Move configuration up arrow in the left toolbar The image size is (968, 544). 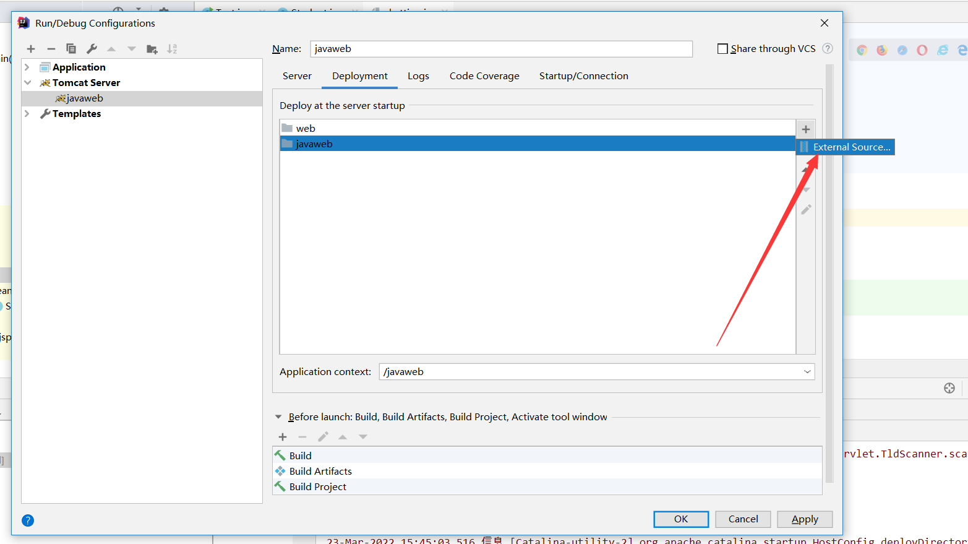111,49
